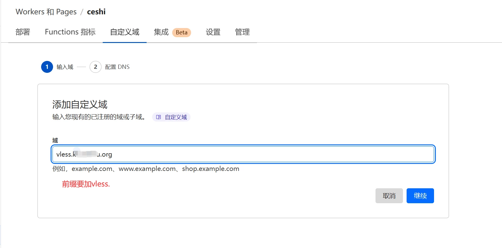Open the Workers 和 Pages breadcrumb
The image size is (502, 248).
46,12
